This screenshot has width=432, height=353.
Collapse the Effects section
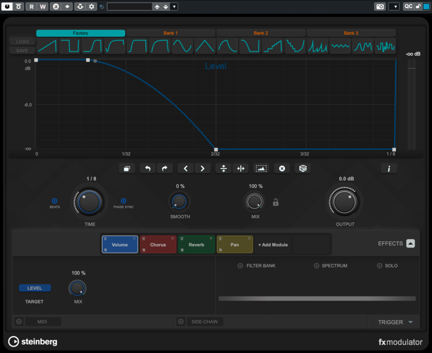tap(410, 244)
